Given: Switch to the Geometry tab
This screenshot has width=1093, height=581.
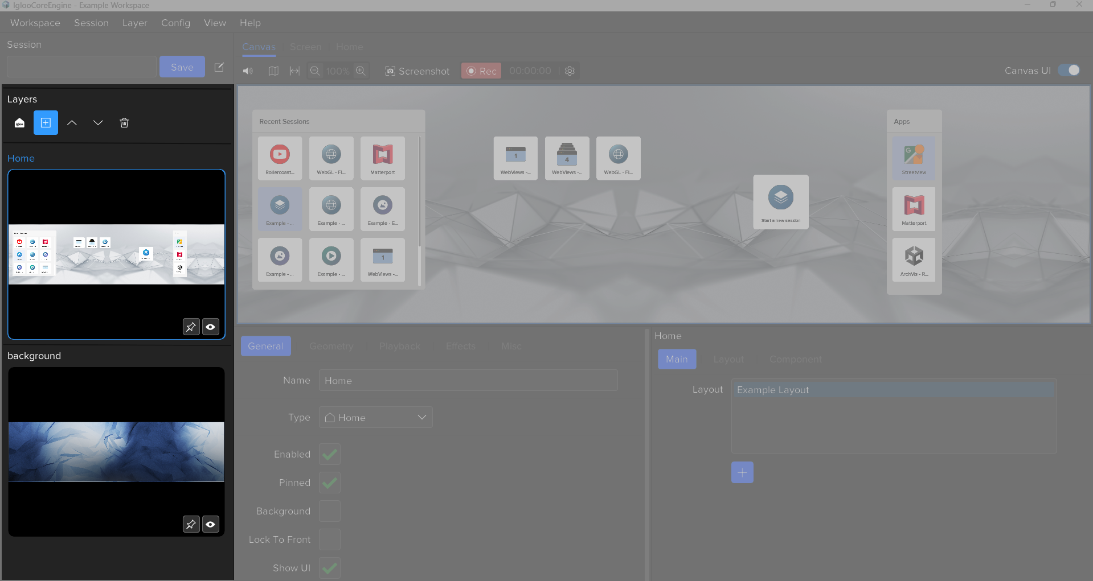Looking at the screenshot, I should pyautogui.click(x=331, y=346).
